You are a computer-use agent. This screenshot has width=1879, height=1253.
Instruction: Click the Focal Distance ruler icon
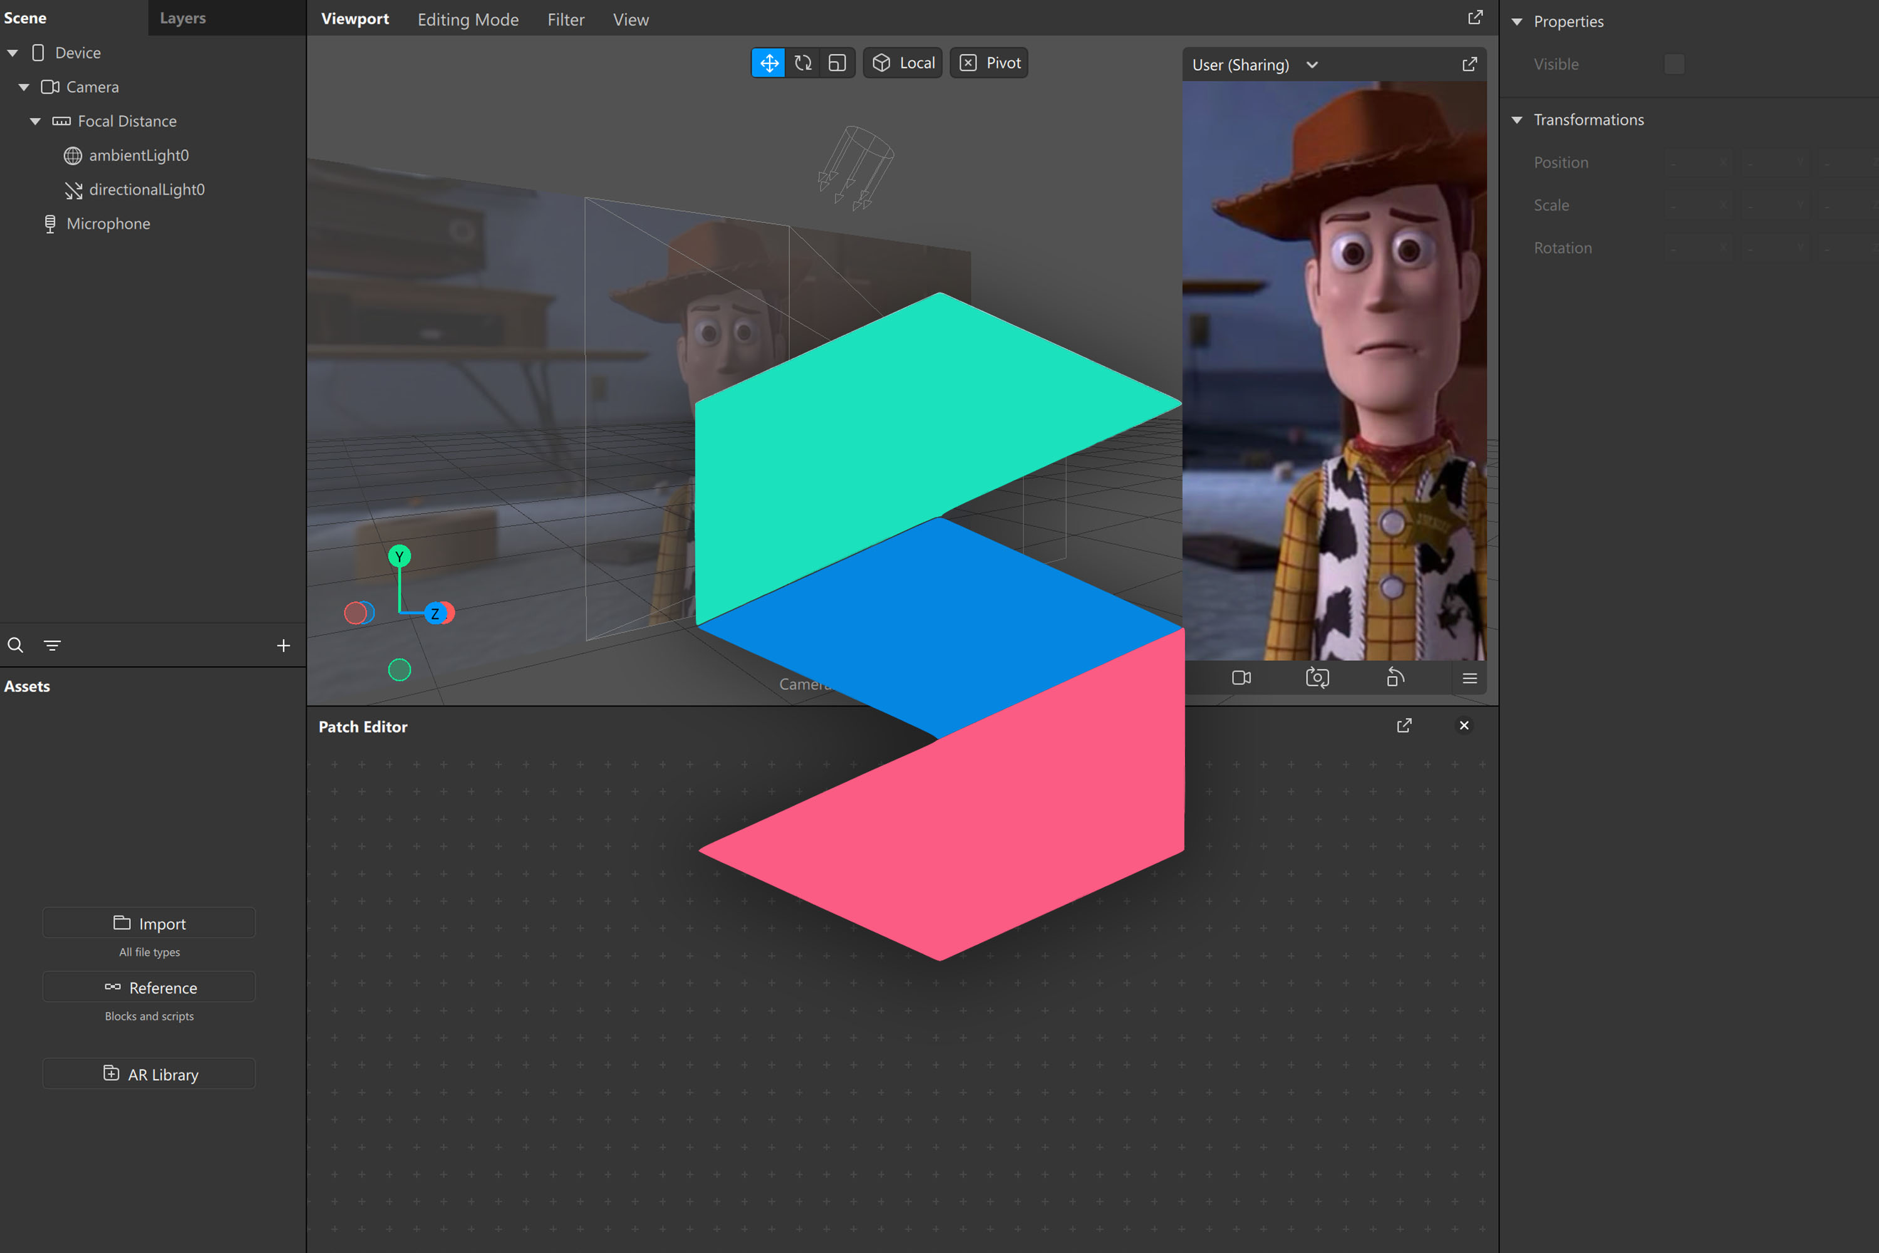(61, 122)
